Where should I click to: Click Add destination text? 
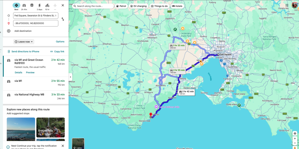(x=23, y=31)
